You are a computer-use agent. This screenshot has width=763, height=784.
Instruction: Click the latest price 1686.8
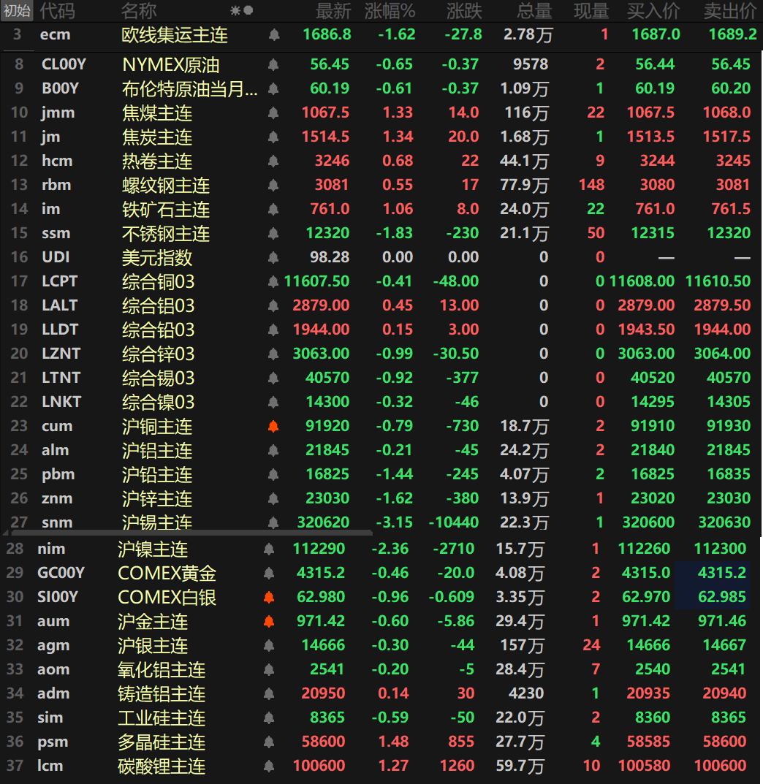[x=327, y=34]
